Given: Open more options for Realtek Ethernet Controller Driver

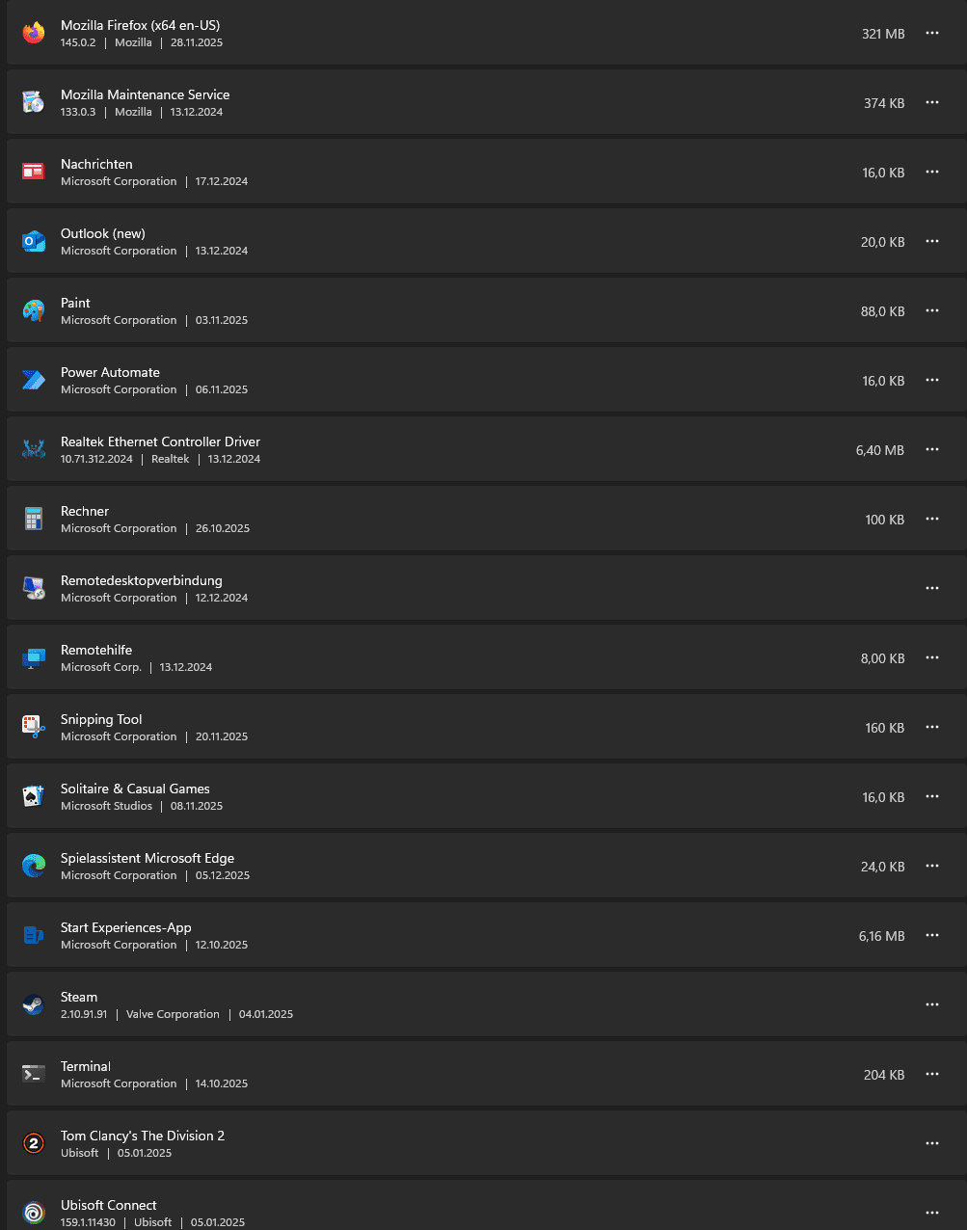Looking at the screenshot, I should point(932,449).
